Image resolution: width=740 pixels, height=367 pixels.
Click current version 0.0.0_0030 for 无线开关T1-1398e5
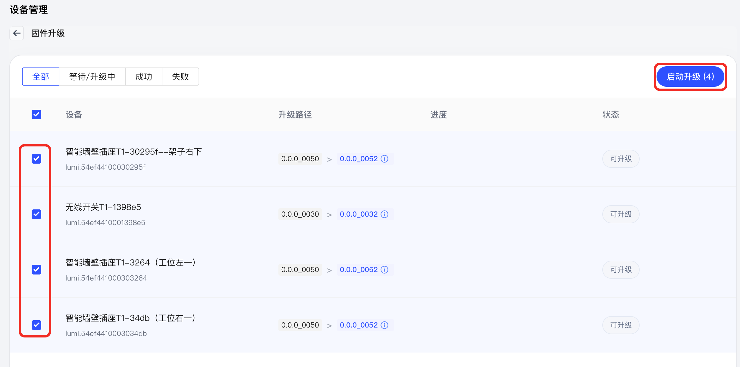point(300,214)
